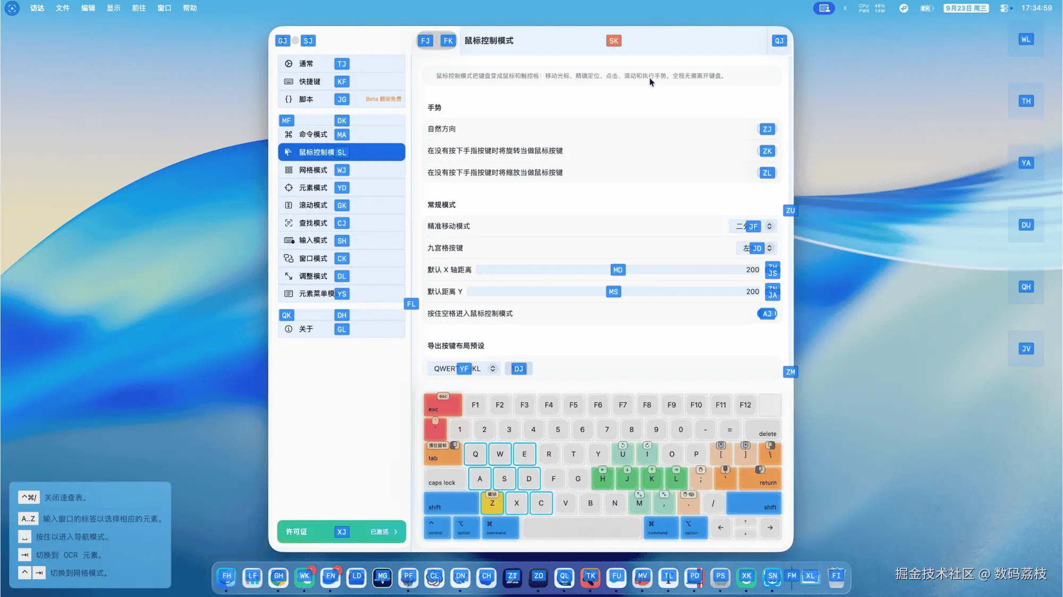Select 命令模式 in the sidebar
This screenshot has width=1063, height=597.
(341, 134)
